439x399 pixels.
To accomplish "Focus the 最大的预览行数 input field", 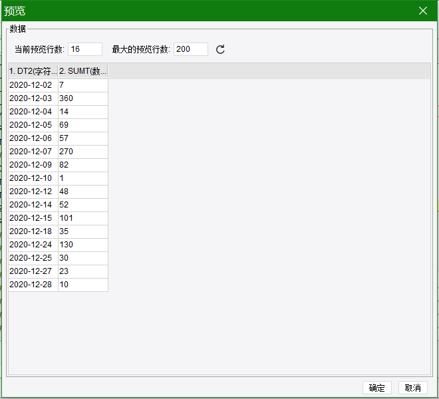I will [191, 49].
